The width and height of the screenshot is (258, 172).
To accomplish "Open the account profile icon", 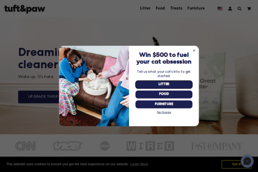I will [230, 8].
